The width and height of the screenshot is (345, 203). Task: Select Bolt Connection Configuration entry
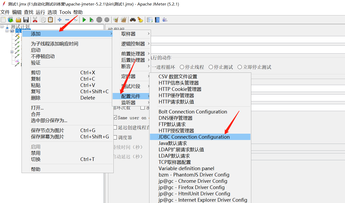[200, 112]
